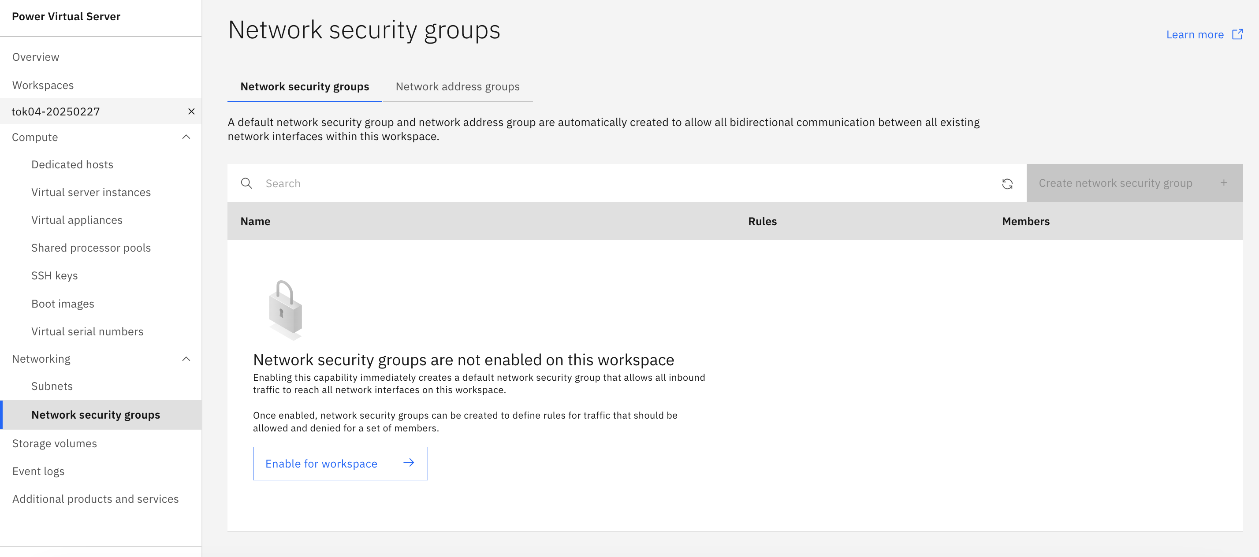Click the Learn more external link icon
Image resolution: width=1259 pixels, height=557 pixels.
[1237, 34]
